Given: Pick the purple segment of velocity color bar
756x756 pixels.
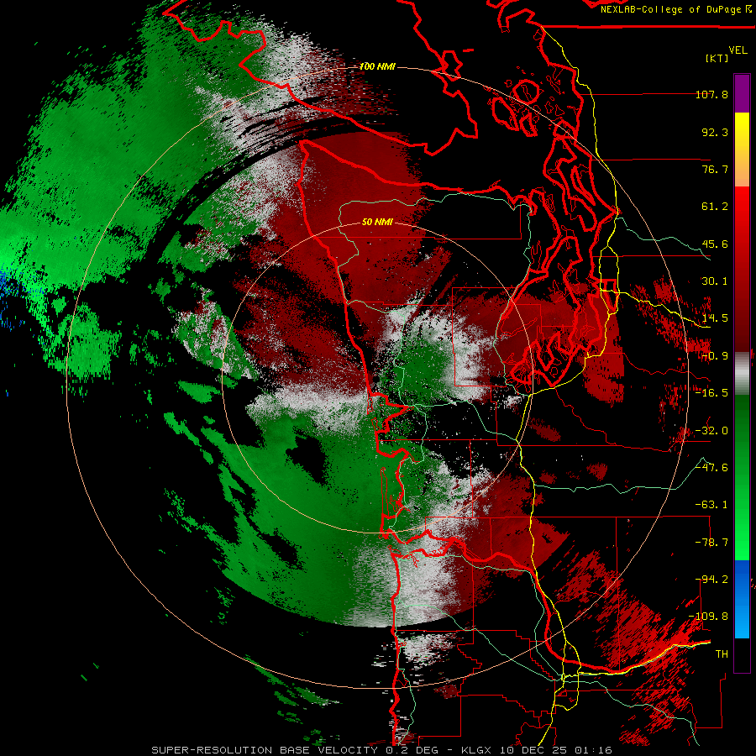Looking at the screenshot, I should tap(742, 94).
